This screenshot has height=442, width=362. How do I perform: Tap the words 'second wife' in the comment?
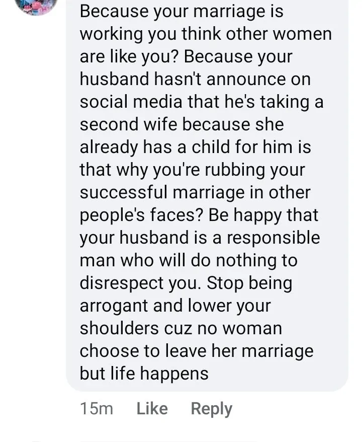(129, 124)
